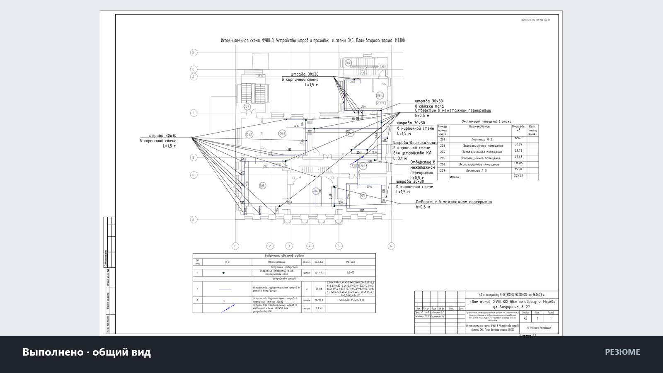Click the 'ед.изм.' column header
The width and height of the screenshot is (663, 373).
307,262
